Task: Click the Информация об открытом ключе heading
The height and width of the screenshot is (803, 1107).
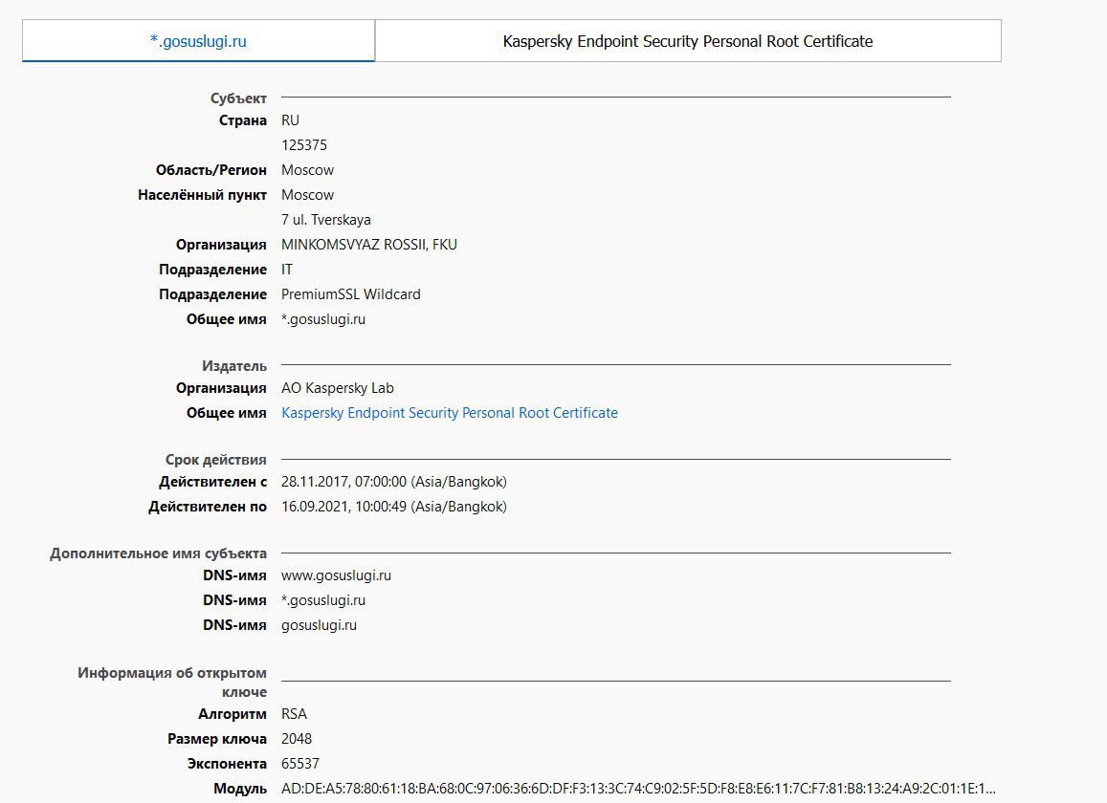Action: pyautogui.click(x=172, y=683)
